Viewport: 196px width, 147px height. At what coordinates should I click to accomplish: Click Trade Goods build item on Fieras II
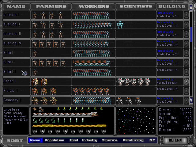[x=167, y=89]
